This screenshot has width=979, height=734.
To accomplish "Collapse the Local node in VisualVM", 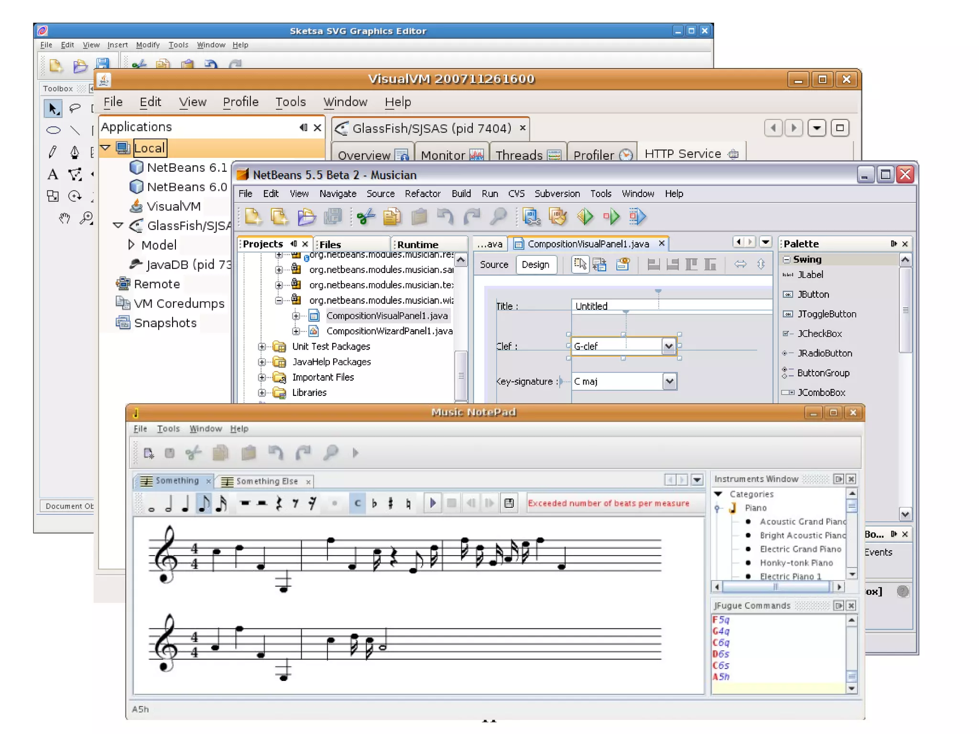I will (106, 148).
